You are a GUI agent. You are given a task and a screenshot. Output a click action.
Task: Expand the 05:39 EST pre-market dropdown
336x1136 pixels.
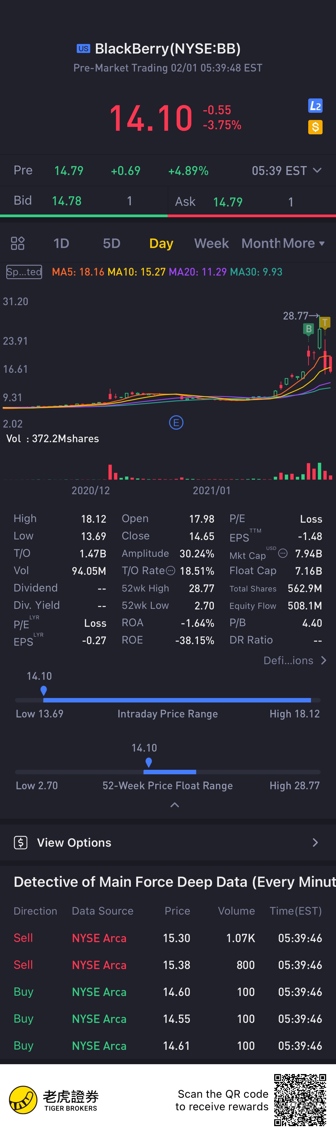317,171
